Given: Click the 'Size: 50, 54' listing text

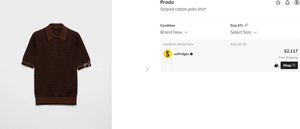Looking at the screenshot, I should click(x=238, y=44).
